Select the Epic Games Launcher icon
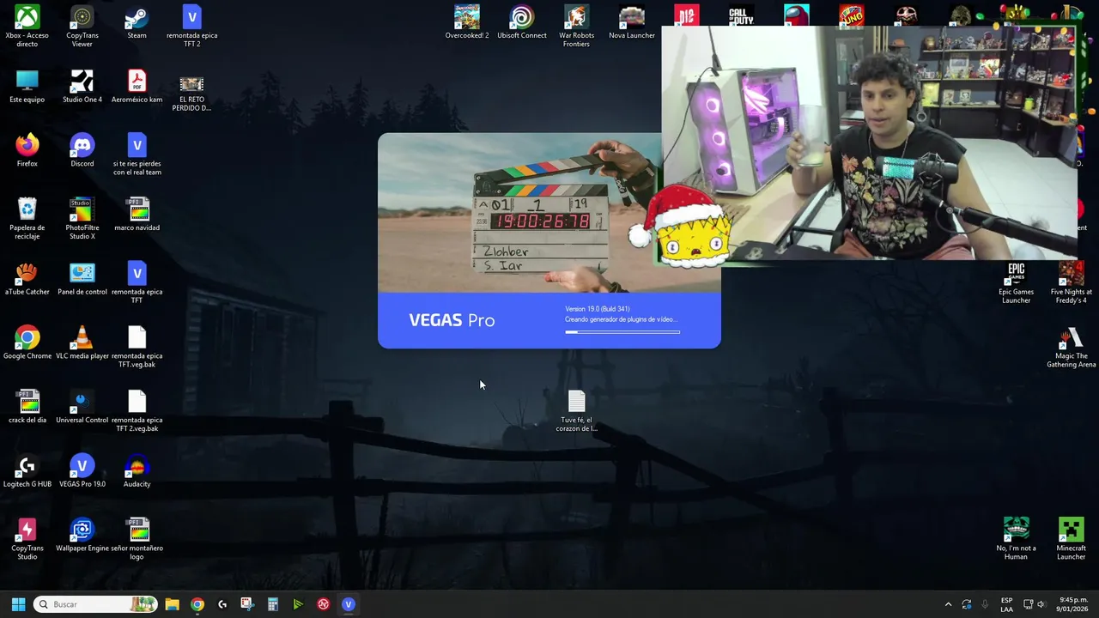Image resolution: width=1099 pixels, height=618 pixels. coord(1017,283)
